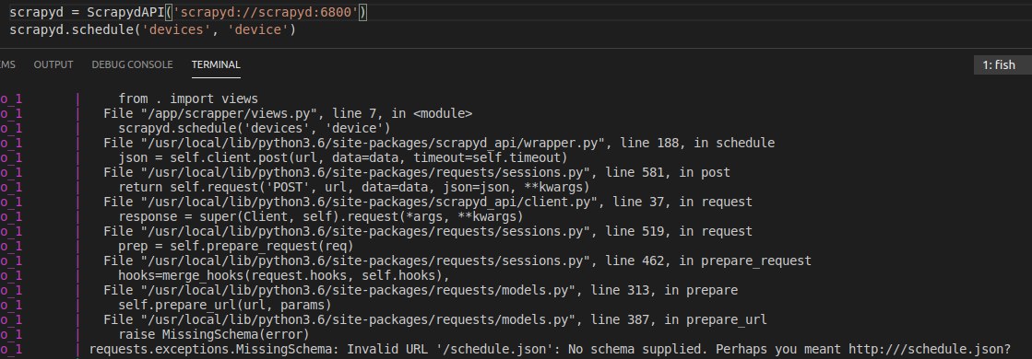Viewport: 1032px width, 359px height.
Task: Select the TERMINAL tab
Action: pos(216,64)
